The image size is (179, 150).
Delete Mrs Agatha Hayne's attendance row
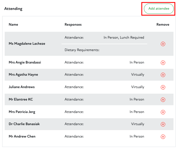click(163, 75)
